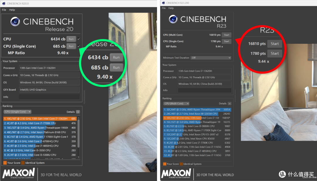Click the MAXON logo in R23 window
This screenshot has width=317, height=181.
click(176, 174)
